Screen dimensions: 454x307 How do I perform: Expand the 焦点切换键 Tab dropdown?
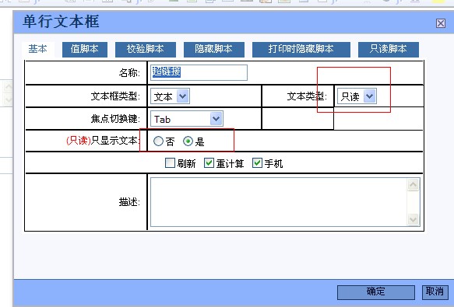coord(187,119)
